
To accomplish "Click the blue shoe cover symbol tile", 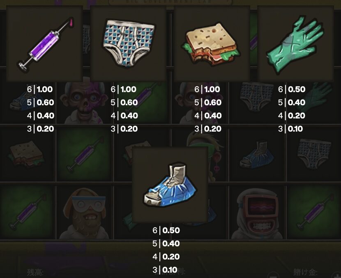I will click(x=170, y=185).
